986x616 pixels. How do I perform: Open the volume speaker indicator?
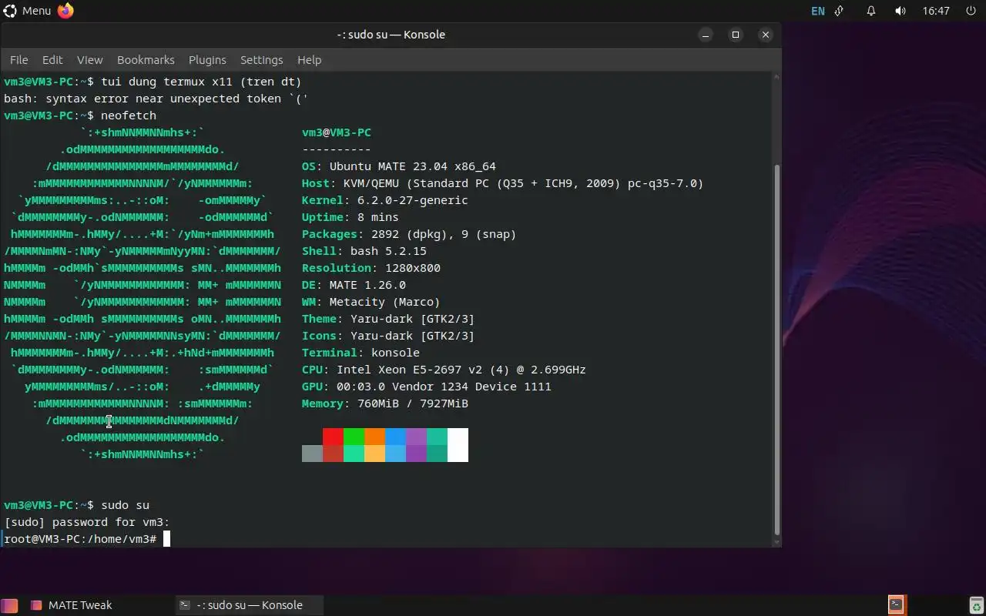pos(900,11)
